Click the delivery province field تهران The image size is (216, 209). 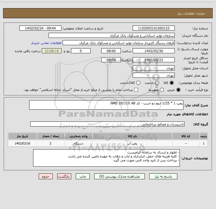(154, 68)
